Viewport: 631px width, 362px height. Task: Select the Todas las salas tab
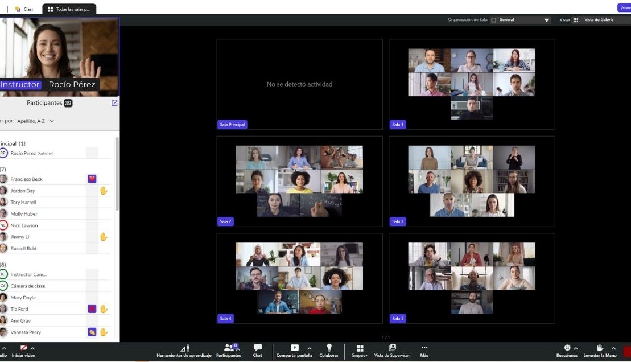[x=69, y=9]
